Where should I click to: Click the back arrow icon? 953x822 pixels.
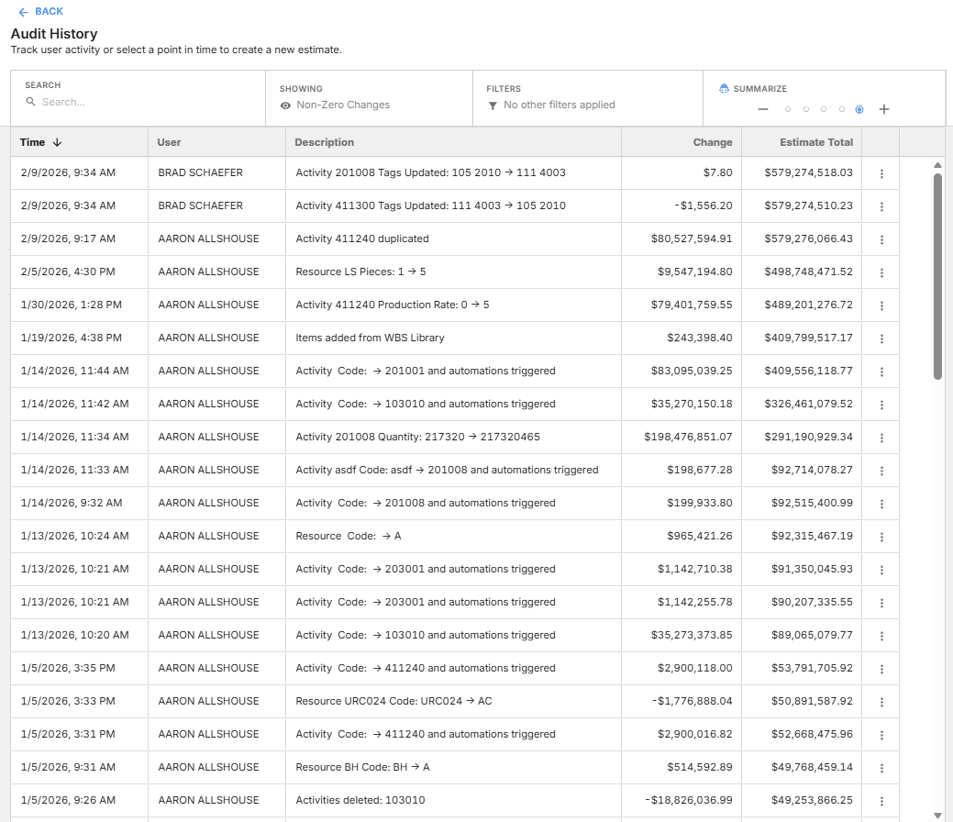click(x=21, y=12)
